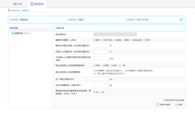Click the home icon in 主页 tab

click(x=15, y=4)
